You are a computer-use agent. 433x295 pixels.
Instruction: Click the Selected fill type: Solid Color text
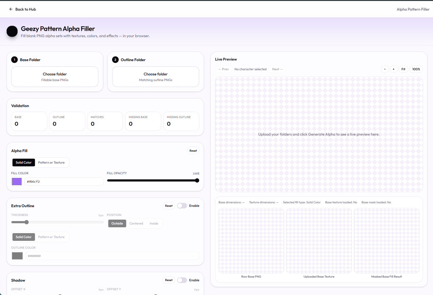coord(302,202)
